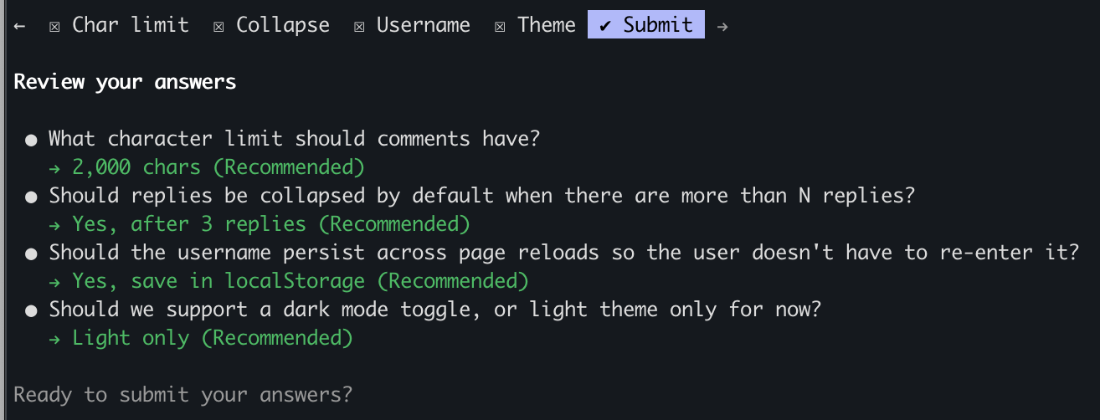Go to the Username tab
This screenshot has width=1100, height=420.
tap(423, 25)
